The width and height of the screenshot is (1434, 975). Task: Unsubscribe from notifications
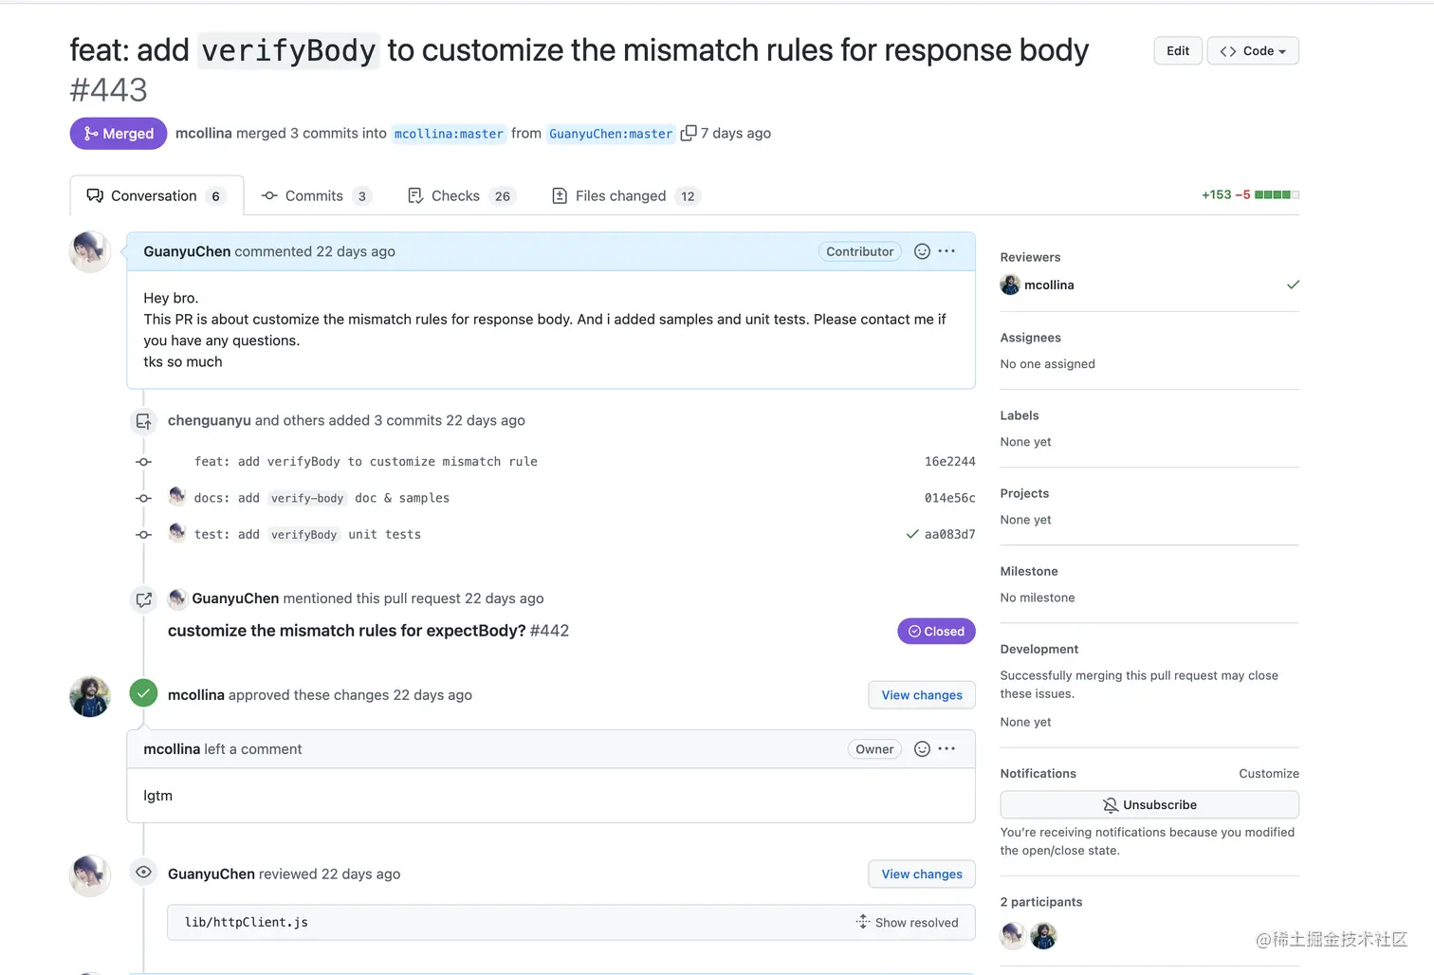[1149, 805]
